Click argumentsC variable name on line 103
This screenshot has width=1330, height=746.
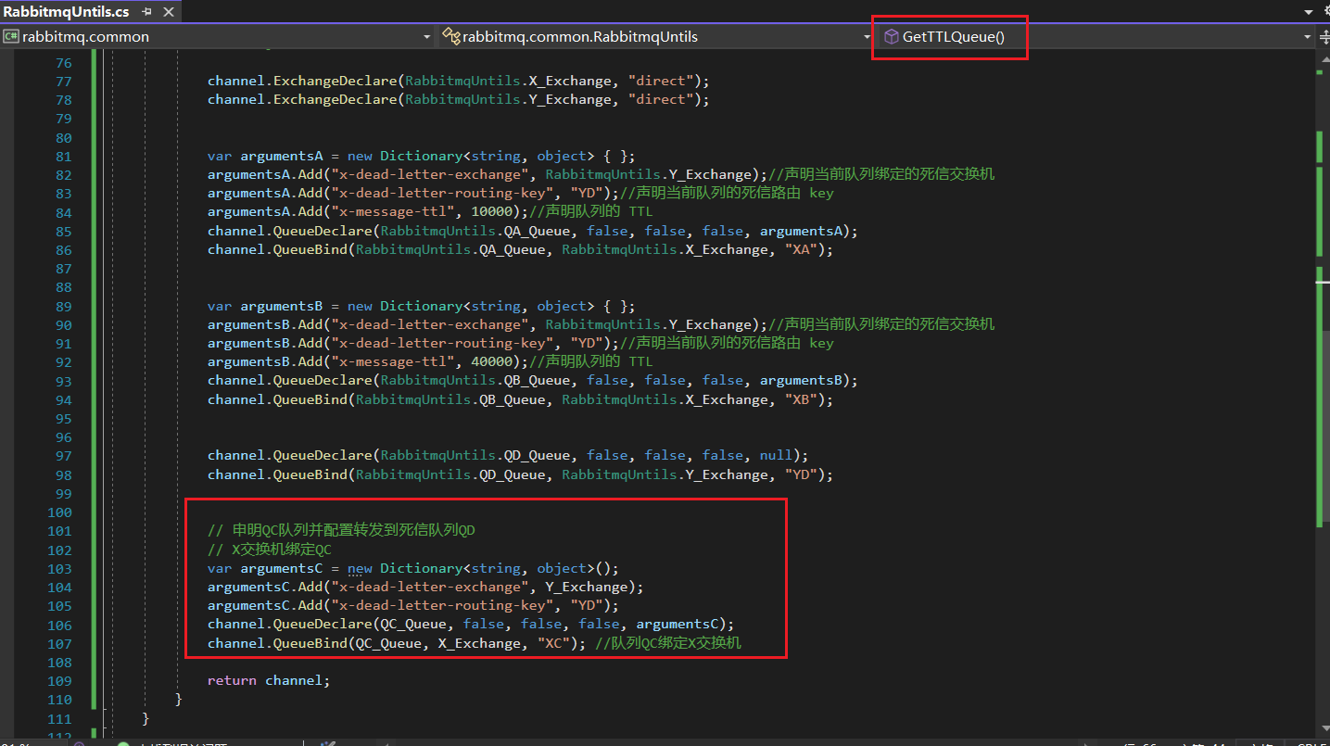281,569
